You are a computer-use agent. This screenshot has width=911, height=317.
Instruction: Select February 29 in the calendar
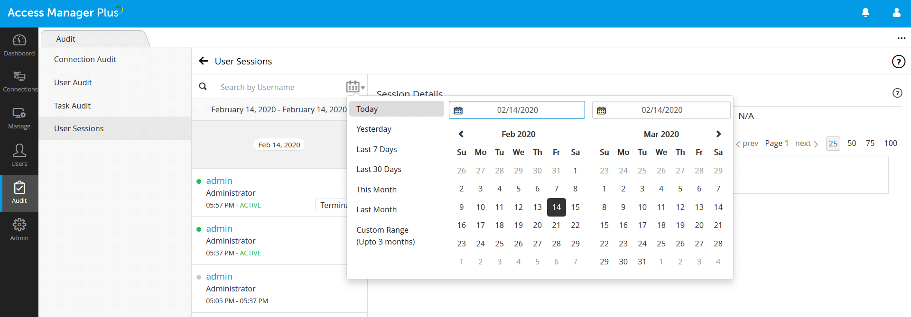point(575,244)
